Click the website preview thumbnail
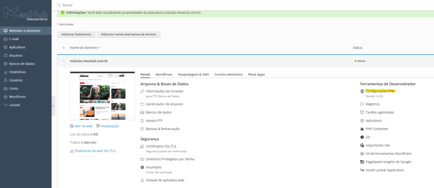434x188 pixels. [x=103, y=96]
